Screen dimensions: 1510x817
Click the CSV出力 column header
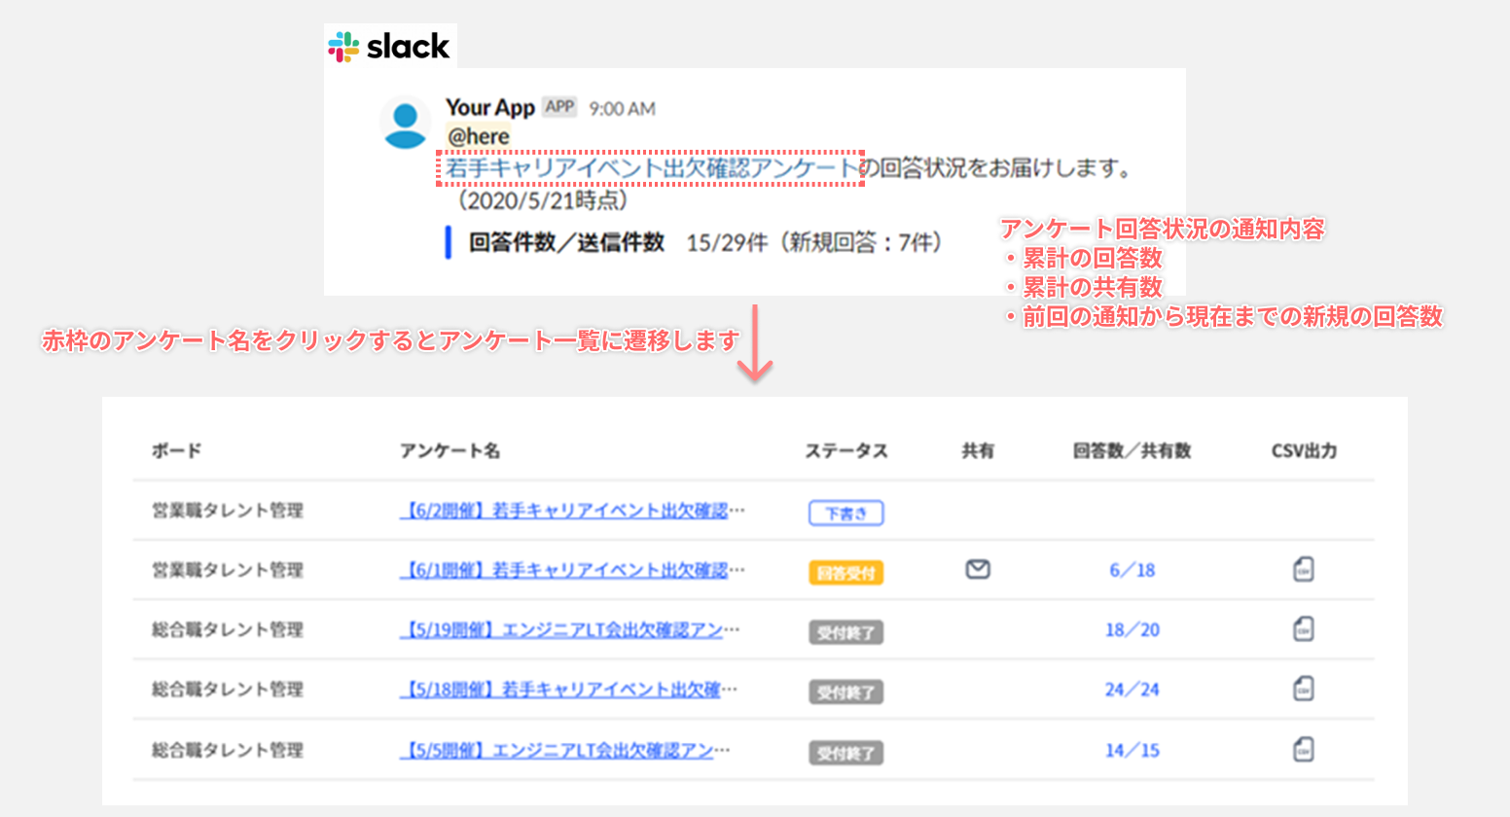1304,450
